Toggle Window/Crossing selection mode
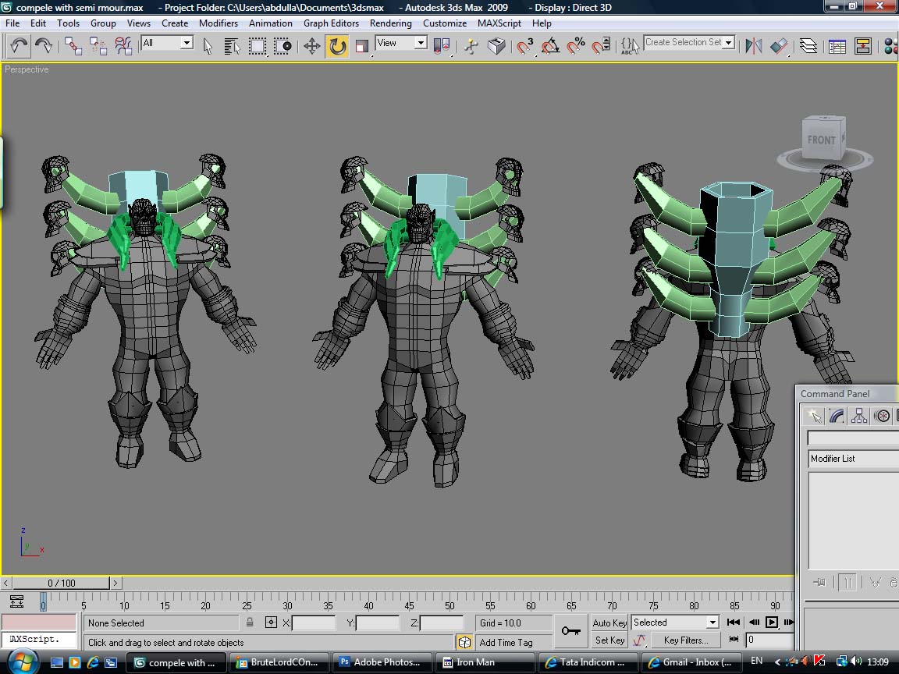Screen dimensions: 899x674 click(282, 45)
